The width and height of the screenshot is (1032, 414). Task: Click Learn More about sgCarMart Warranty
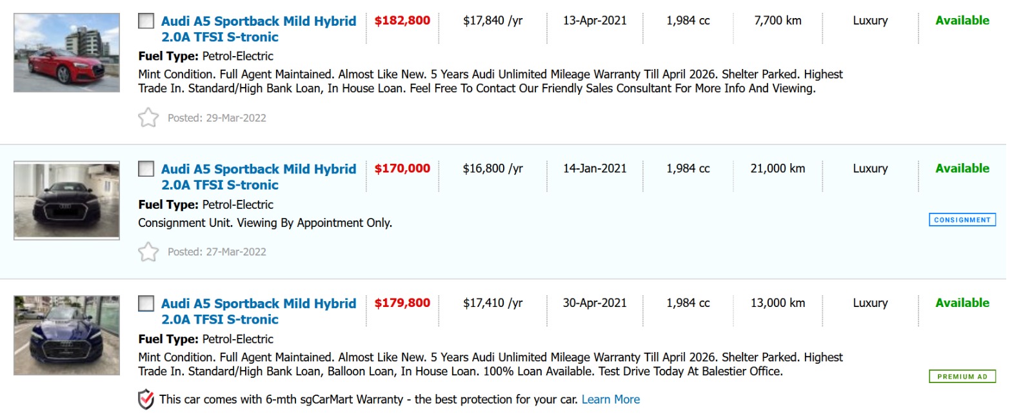(610, 399)
